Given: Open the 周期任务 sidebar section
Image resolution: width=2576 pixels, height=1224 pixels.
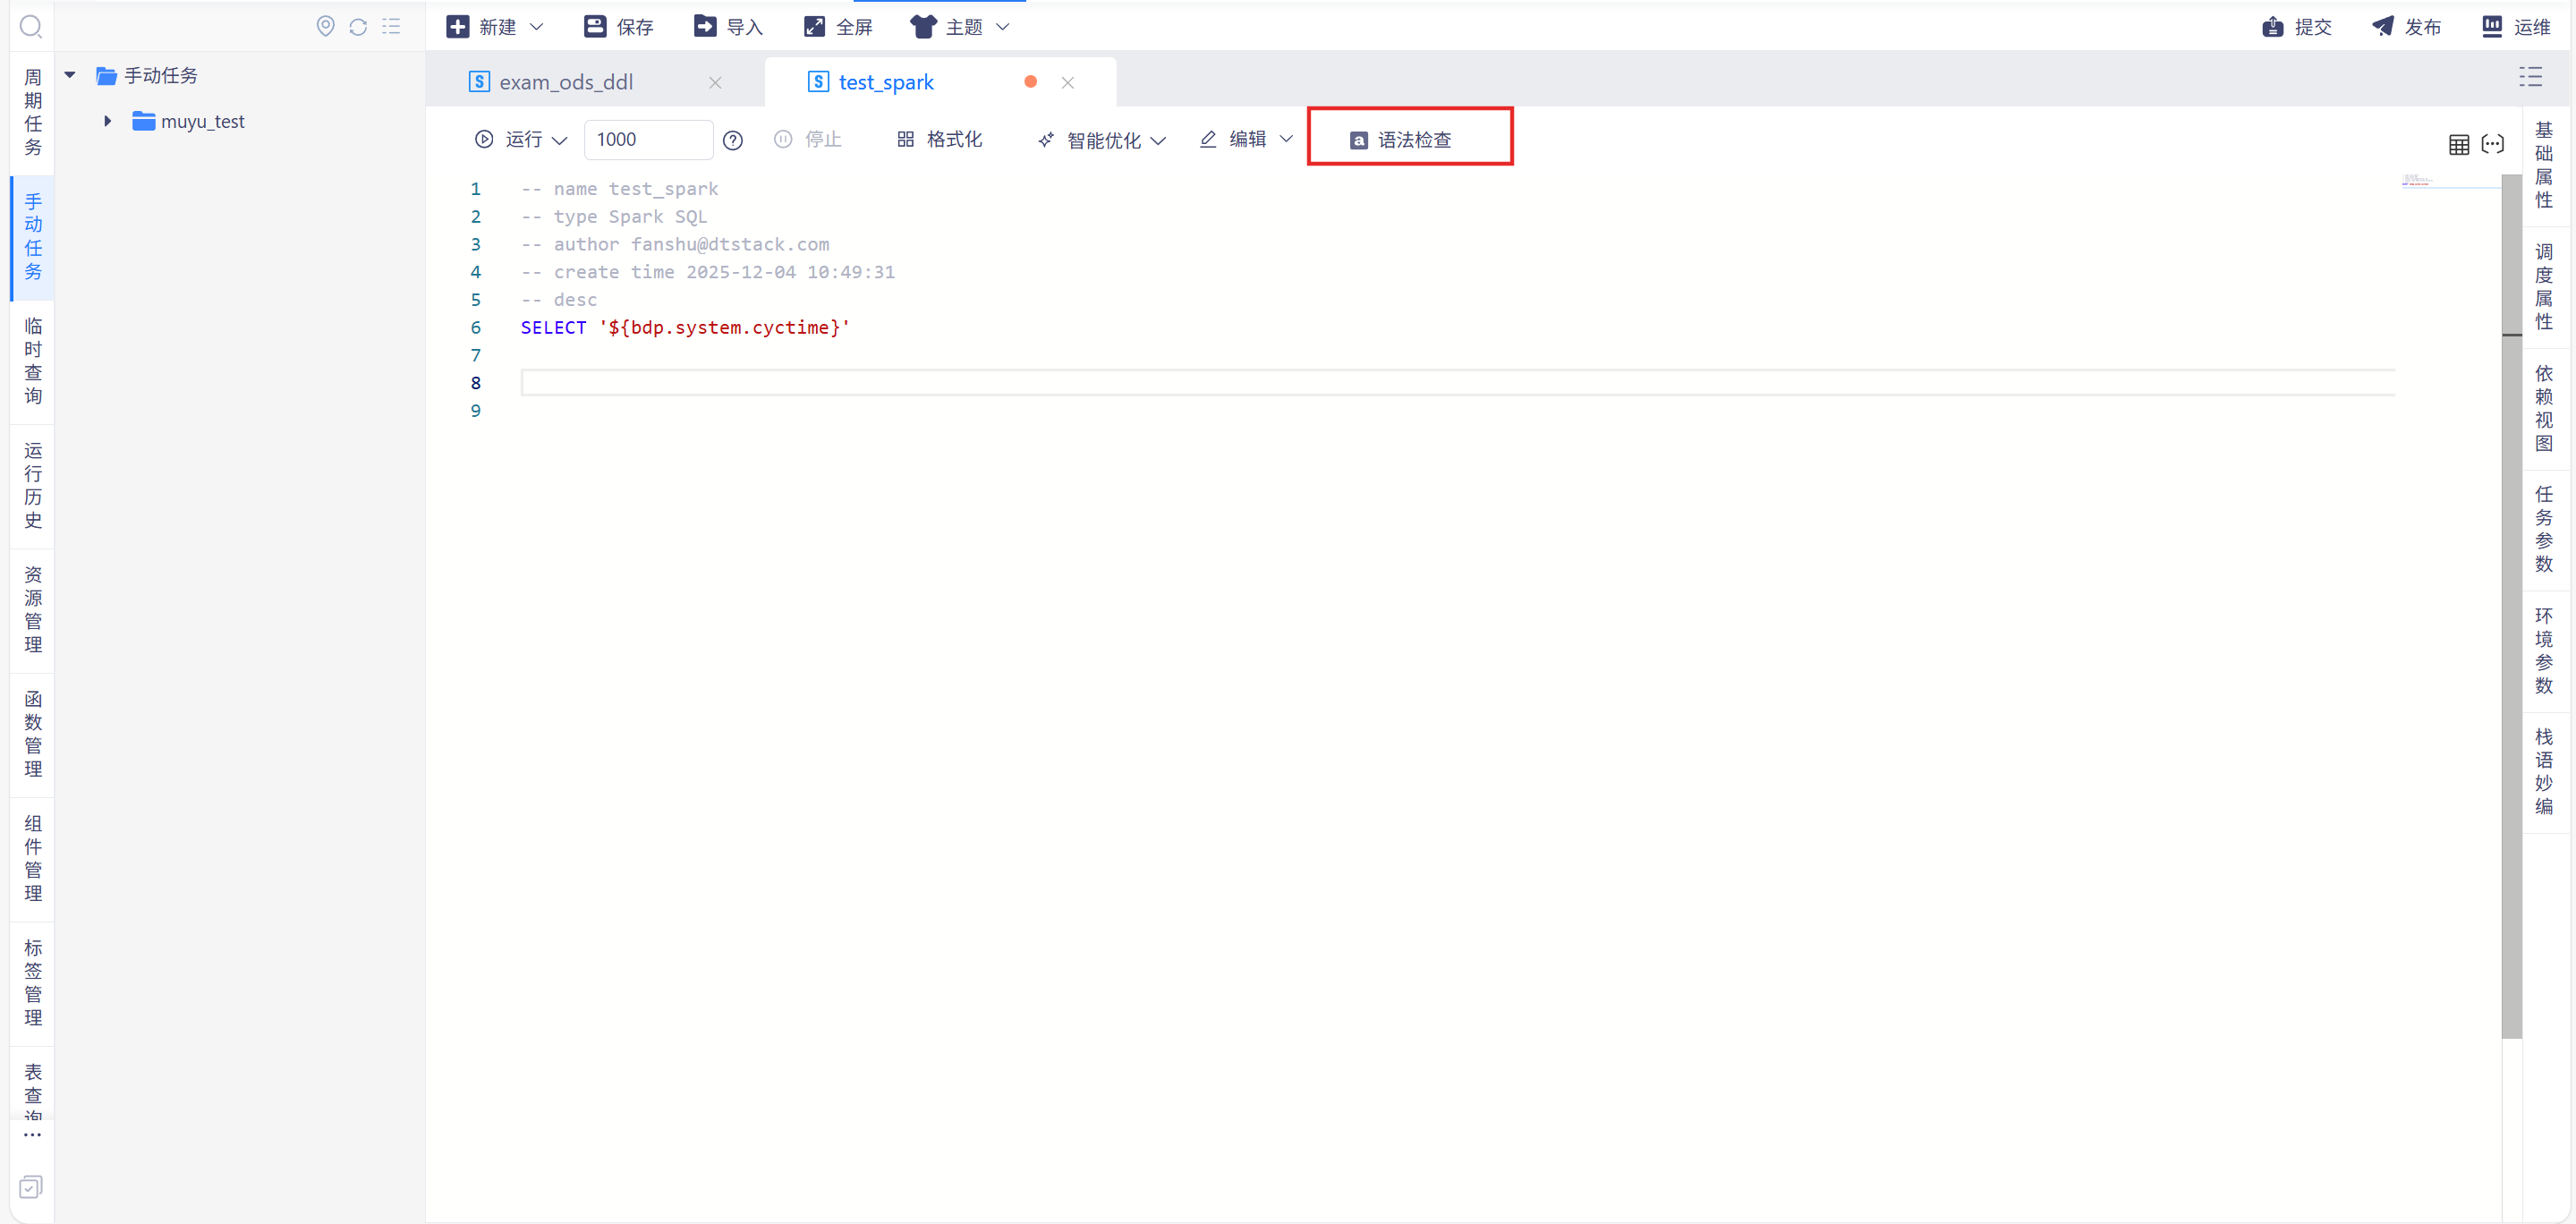Looking at the screenshot, I should point(33,112).
